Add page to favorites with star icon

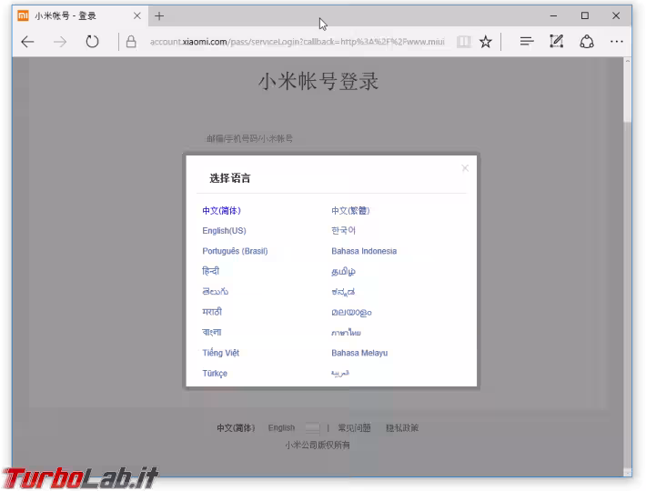[486, 42]
